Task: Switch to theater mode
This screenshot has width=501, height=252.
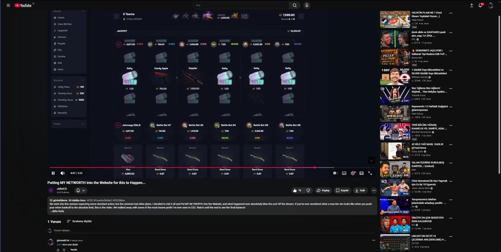Action: tap(362, 173)
